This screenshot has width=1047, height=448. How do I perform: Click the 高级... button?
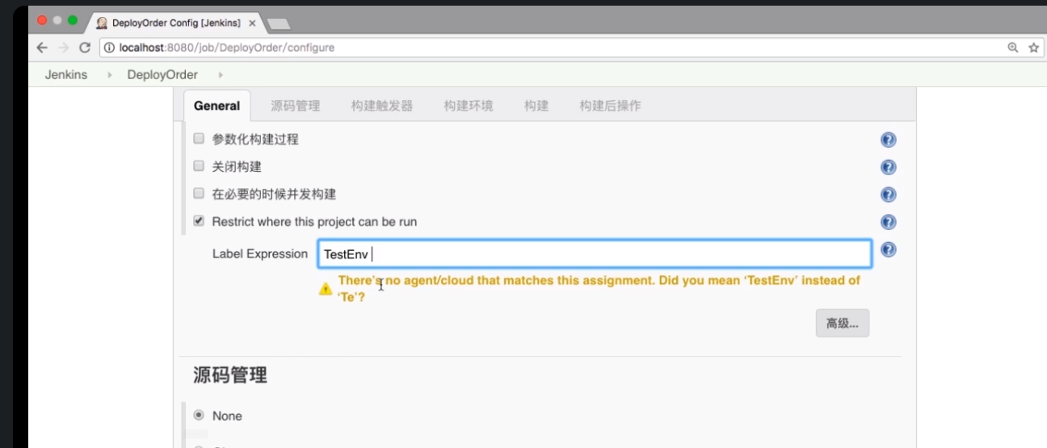(843, 323)
